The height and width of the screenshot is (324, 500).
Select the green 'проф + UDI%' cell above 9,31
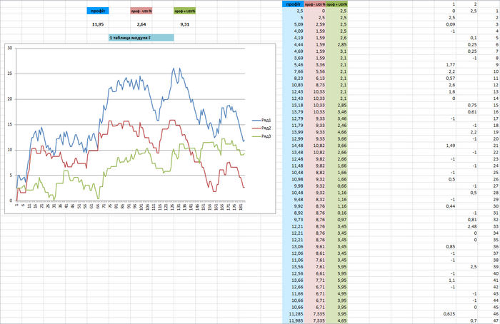point(184,11)
